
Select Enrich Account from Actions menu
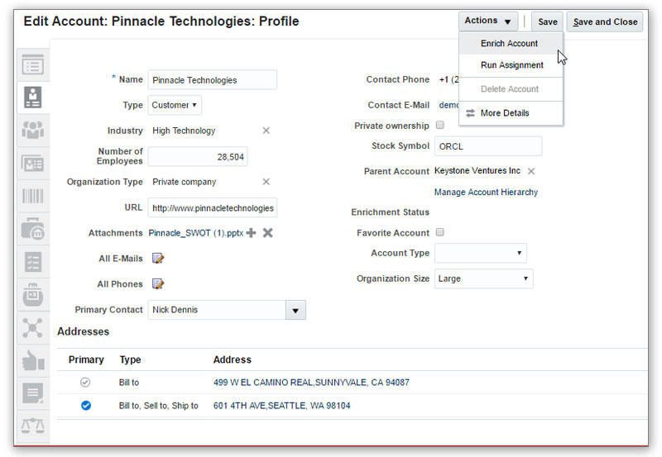click(509, 44)
